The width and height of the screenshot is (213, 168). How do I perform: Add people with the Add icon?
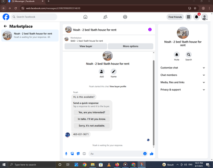pyautogui.click(x=102, y=71)
